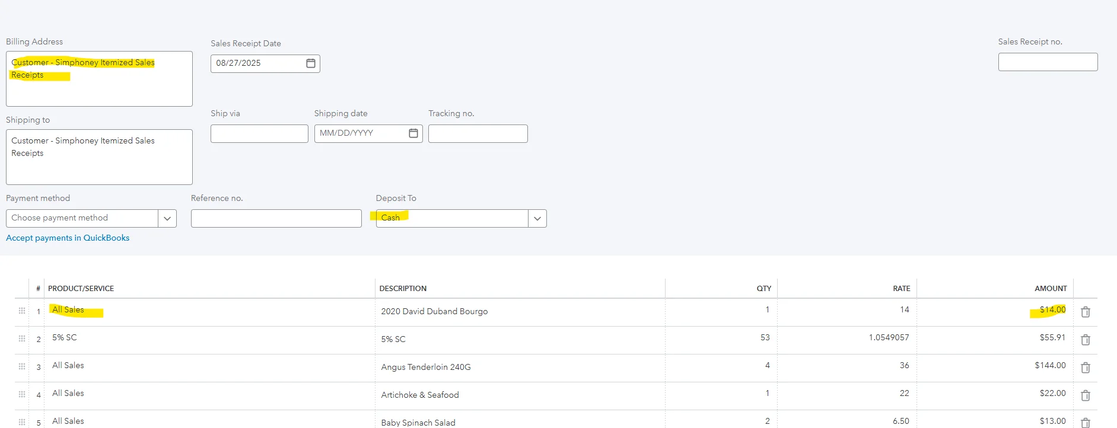The height and width of the screenshot is (428, 1117).
Task: Select the $14.00 amount cell
Action: point(995,312)
